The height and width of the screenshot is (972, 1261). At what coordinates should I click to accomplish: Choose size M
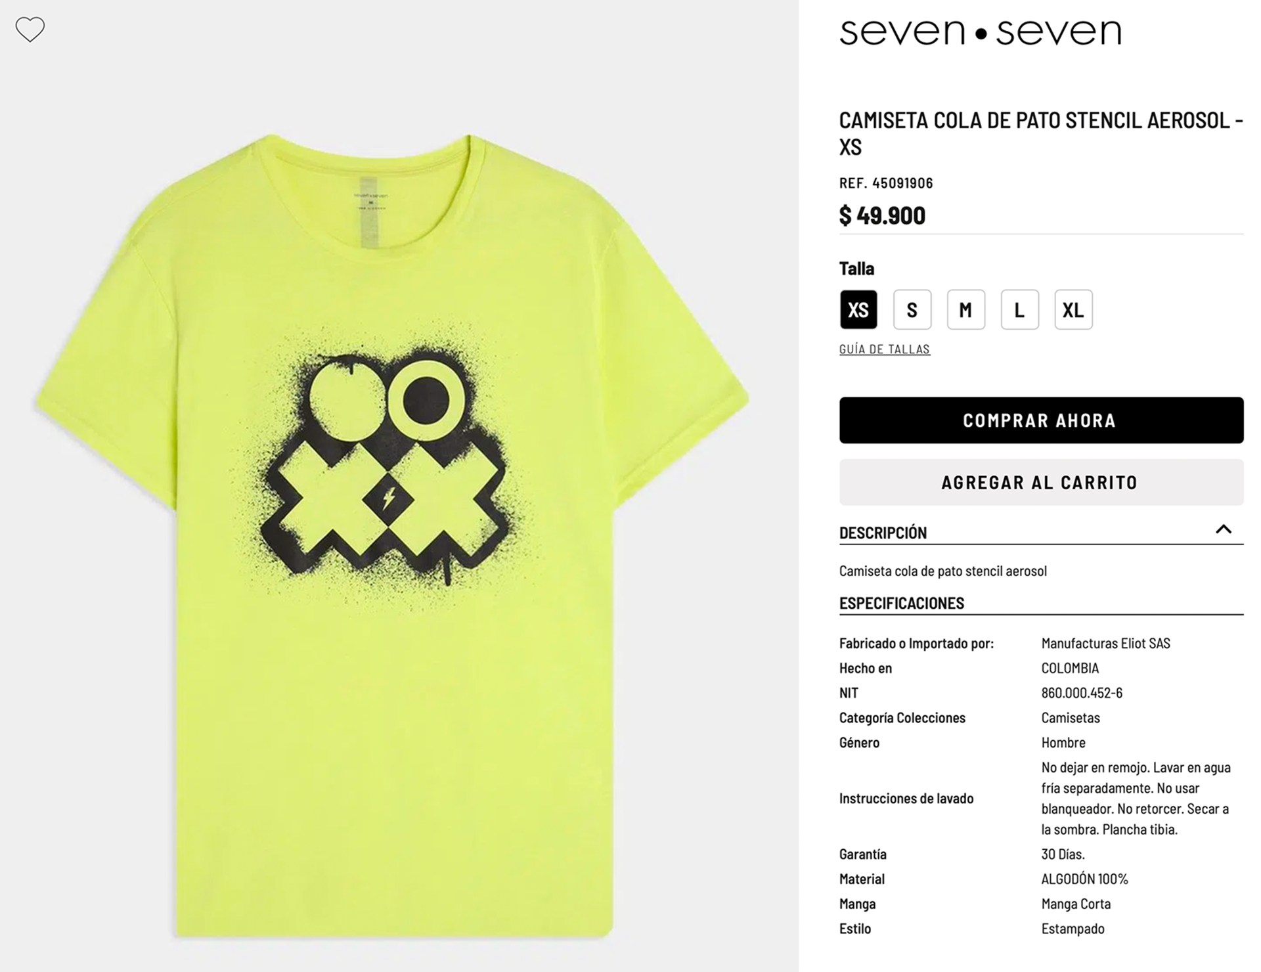tap(965, 309)
